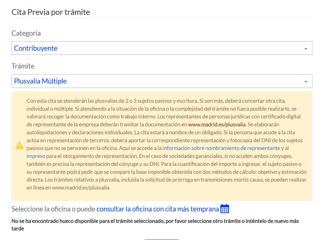322x240 pixels.
Task: Click 'consultar la oficina con cita más temprana'
Action: [x=158, y=209]
